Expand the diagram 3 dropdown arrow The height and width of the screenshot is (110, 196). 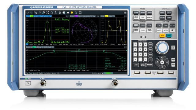click(x=125, y=16)
